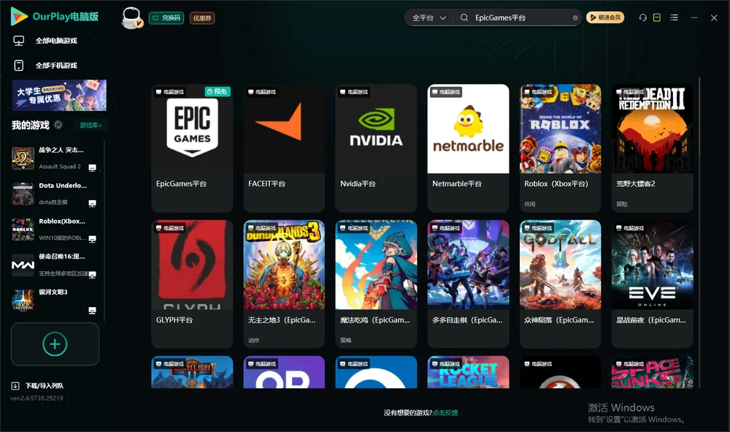Click the 休闲 tag under Roblox
The height and width of the screenshot is (432, 730).
pyautogui.click(x=530, y=204)
